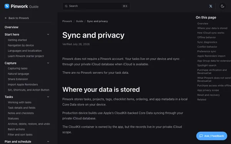The width and height of the screenshot is (231, 144).
Task: Click the Ask / Feedback button
Action: point(212,136)
